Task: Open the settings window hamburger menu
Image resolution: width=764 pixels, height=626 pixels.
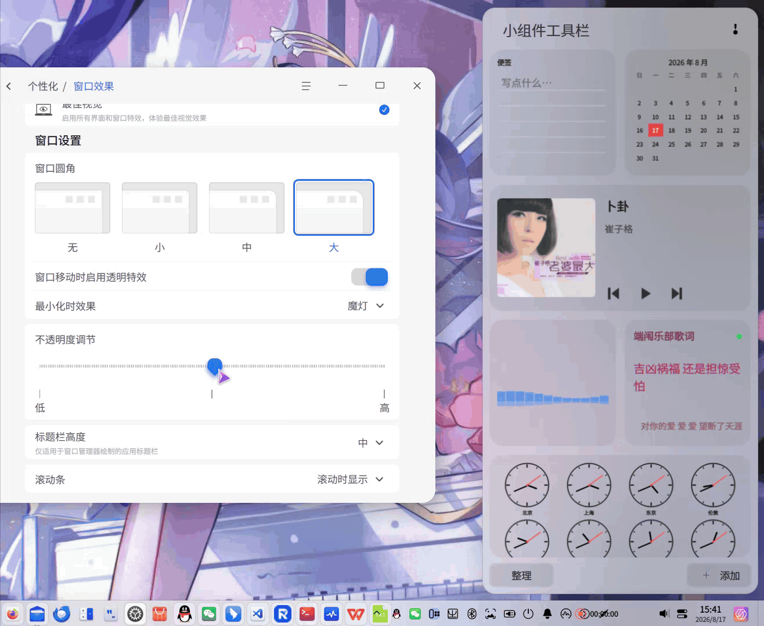Action: (306, 86)
